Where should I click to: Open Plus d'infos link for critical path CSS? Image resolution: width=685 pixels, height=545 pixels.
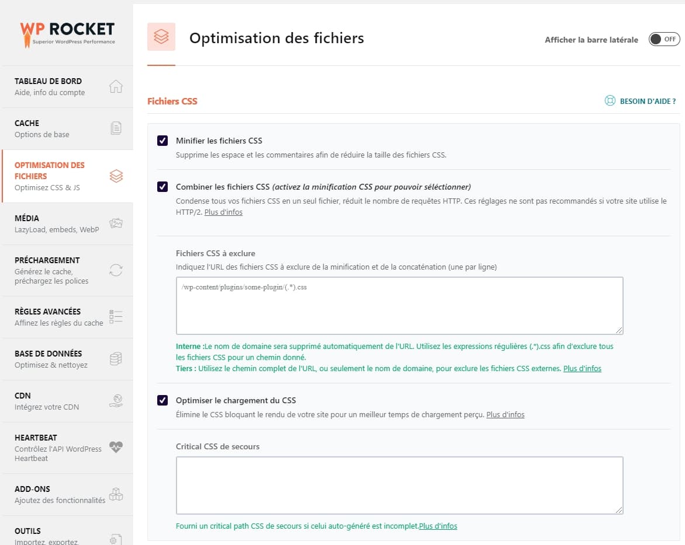[x=438, y=526]
